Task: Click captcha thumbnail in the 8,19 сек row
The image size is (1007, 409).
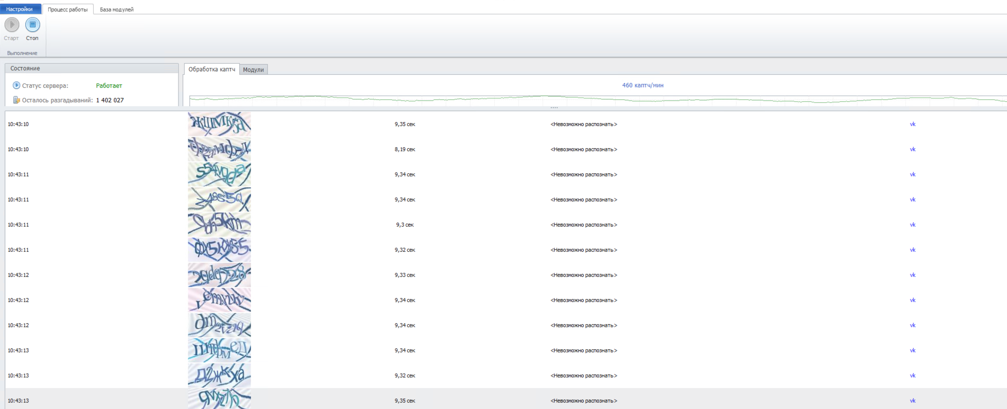Action: pos(219,149)
